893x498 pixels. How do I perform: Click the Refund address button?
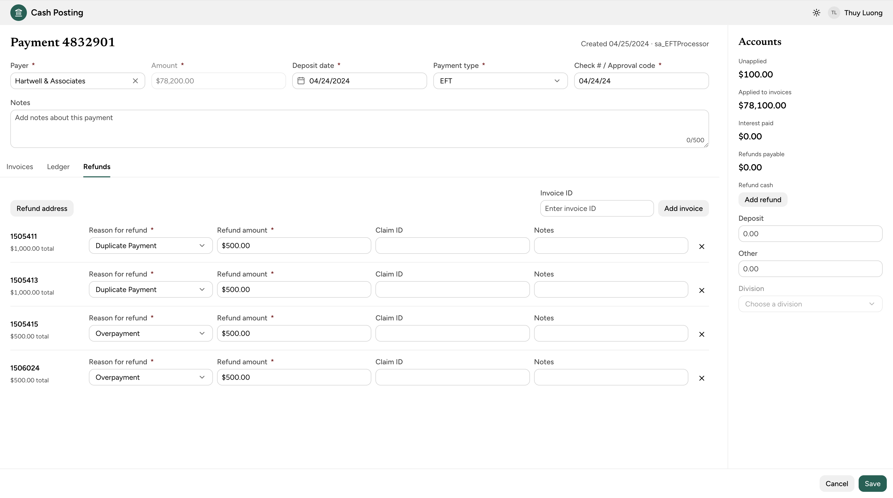42,209
